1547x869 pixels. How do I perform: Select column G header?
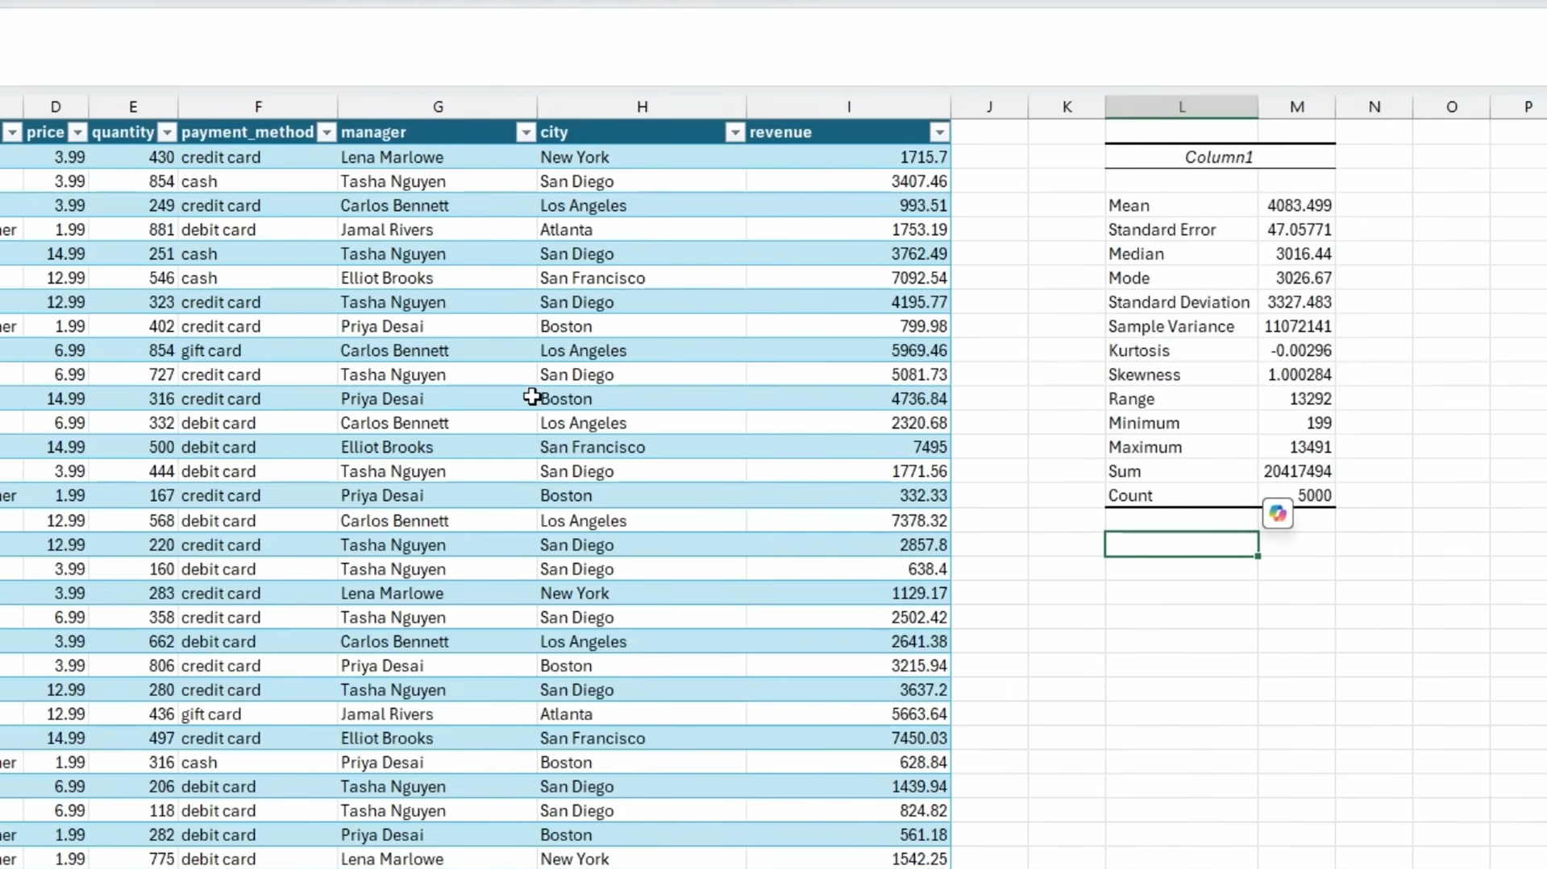[x=438, y=107]
